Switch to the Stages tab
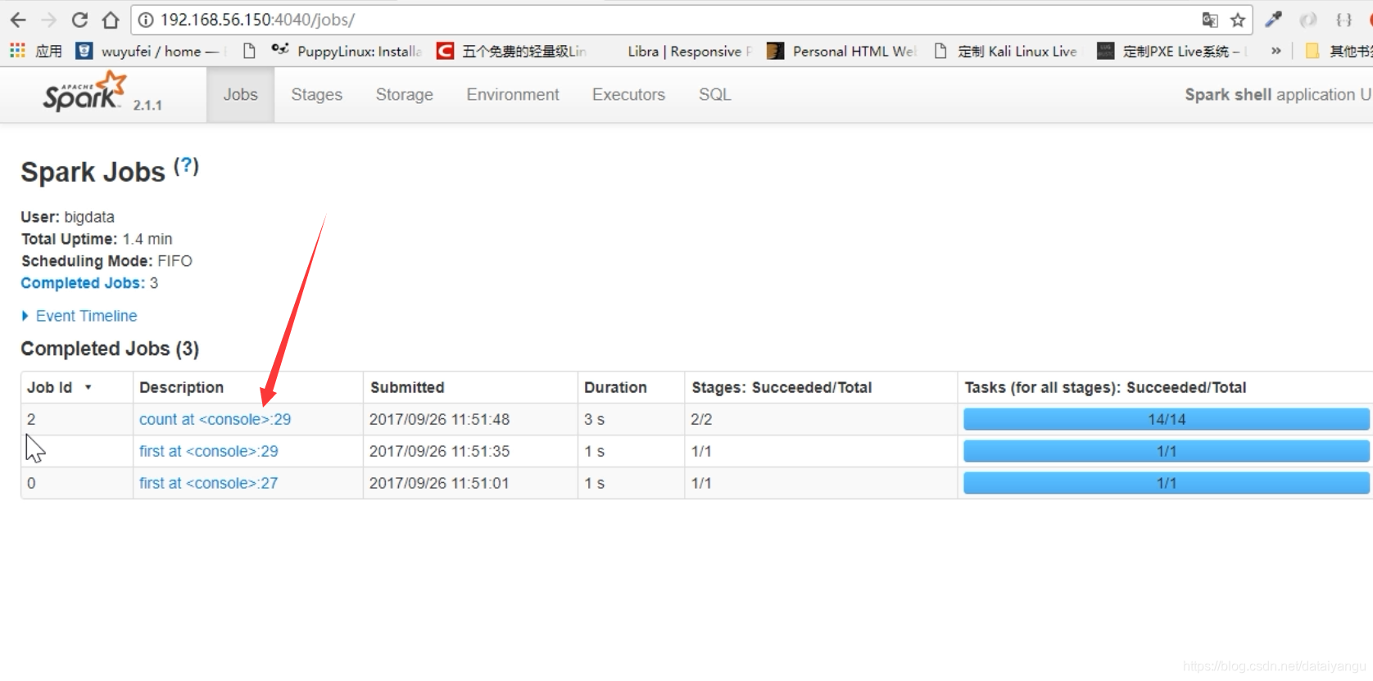 pos(317,95)
